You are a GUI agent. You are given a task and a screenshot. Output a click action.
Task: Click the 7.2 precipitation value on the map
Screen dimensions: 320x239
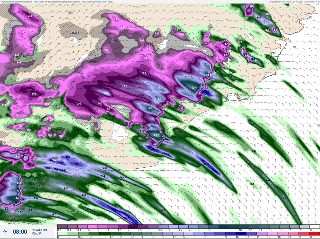105,168
